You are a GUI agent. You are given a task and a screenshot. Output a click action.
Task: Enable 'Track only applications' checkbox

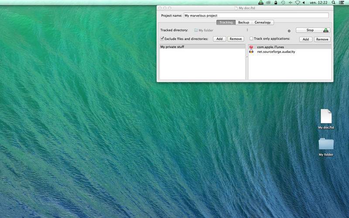[x=251, y=38]
